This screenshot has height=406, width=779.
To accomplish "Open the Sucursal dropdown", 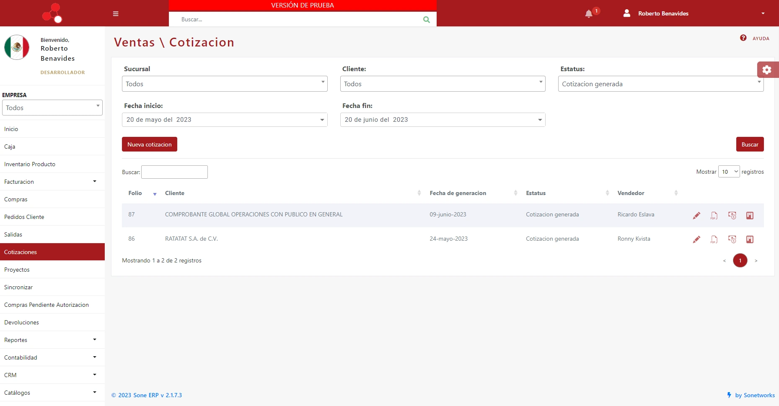I will 225,84.
